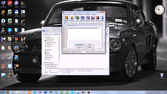Click the AIMP desktop shortcut
Screen dimensions: 167x94
3,13
